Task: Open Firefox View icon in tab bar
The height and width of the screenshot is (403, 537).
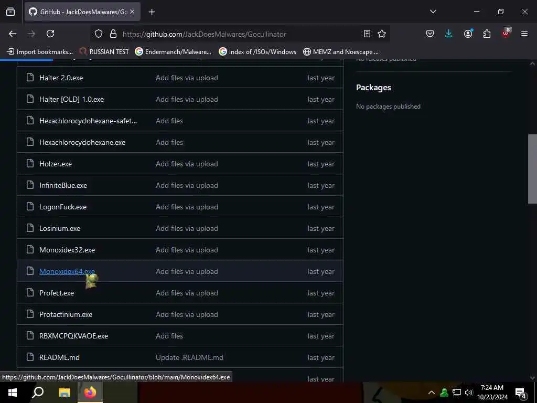Action: point(10,12)
